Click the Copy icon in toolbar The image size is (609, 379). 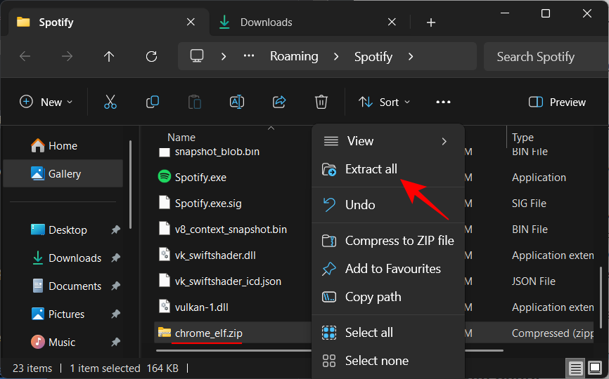click(x=153, y=102)
